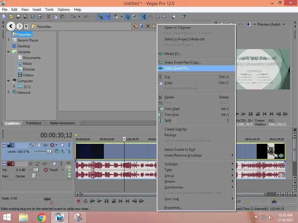Click the Refresh icon in Explorer toolbar
Viewport: 298px width, 223px height.
142,26
